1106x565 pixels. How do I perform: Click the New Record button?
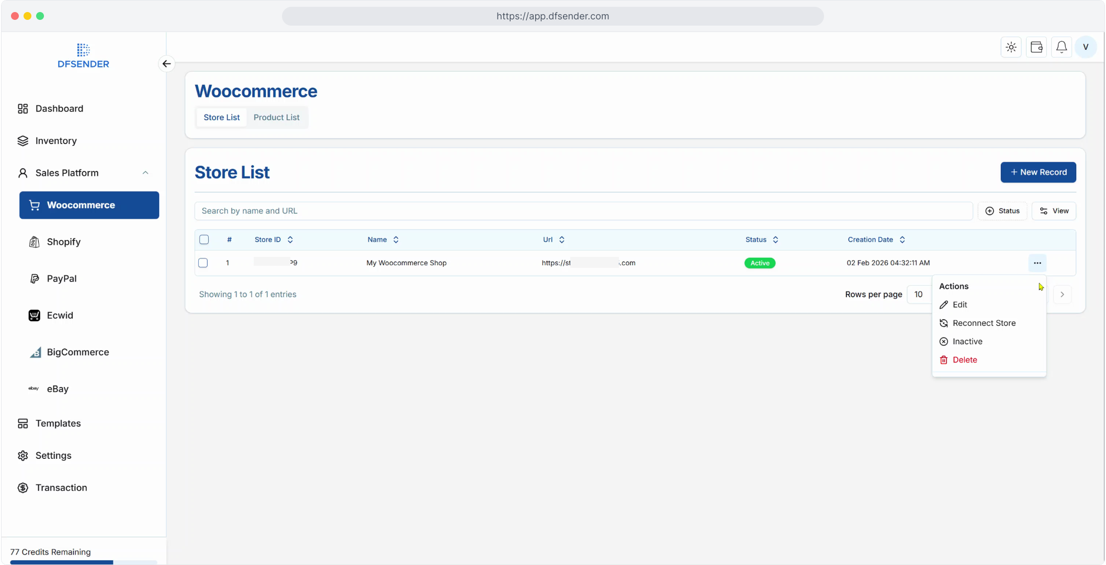click(x=1038, y=172)
